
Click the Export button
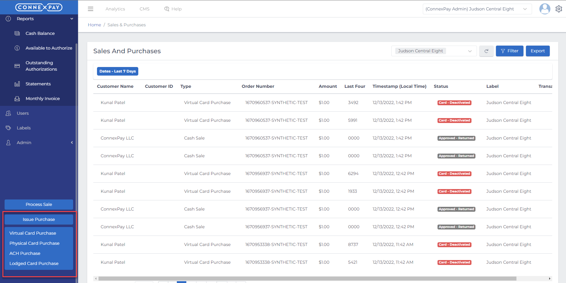coord(538,51)
